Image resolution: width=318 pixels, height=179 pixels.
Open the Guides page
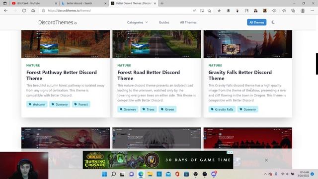click(164, 22)
